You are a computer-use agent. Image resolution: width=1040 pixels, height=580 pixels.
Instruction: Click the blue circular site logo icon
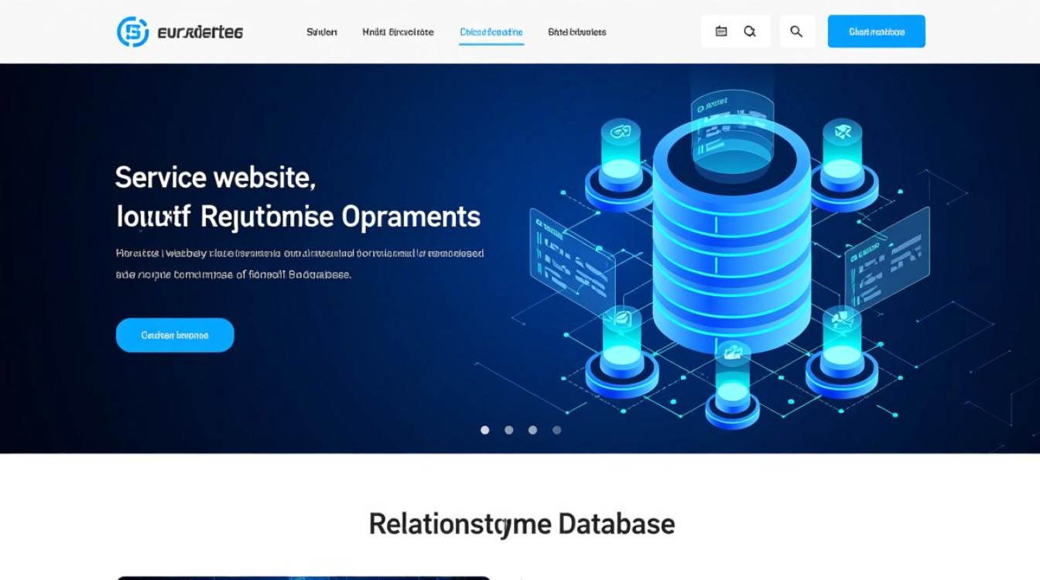[132, 32]
